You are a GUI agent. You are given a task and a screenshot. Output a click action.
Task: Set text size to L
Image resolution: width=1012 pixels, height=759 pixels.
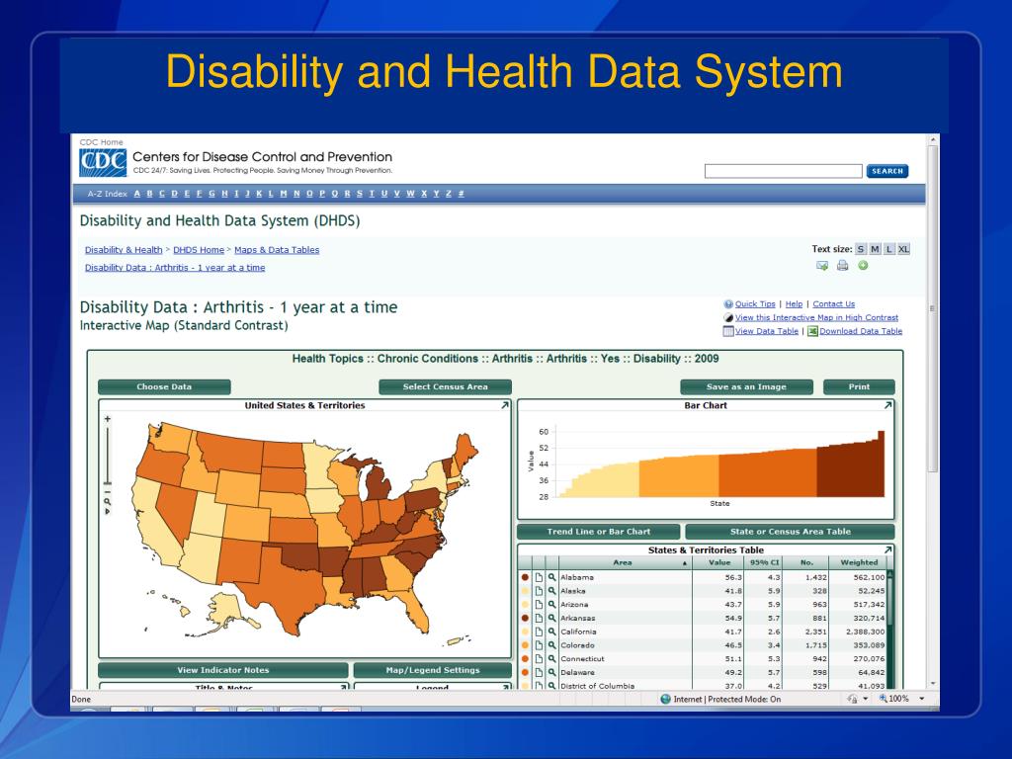[888, 249]
